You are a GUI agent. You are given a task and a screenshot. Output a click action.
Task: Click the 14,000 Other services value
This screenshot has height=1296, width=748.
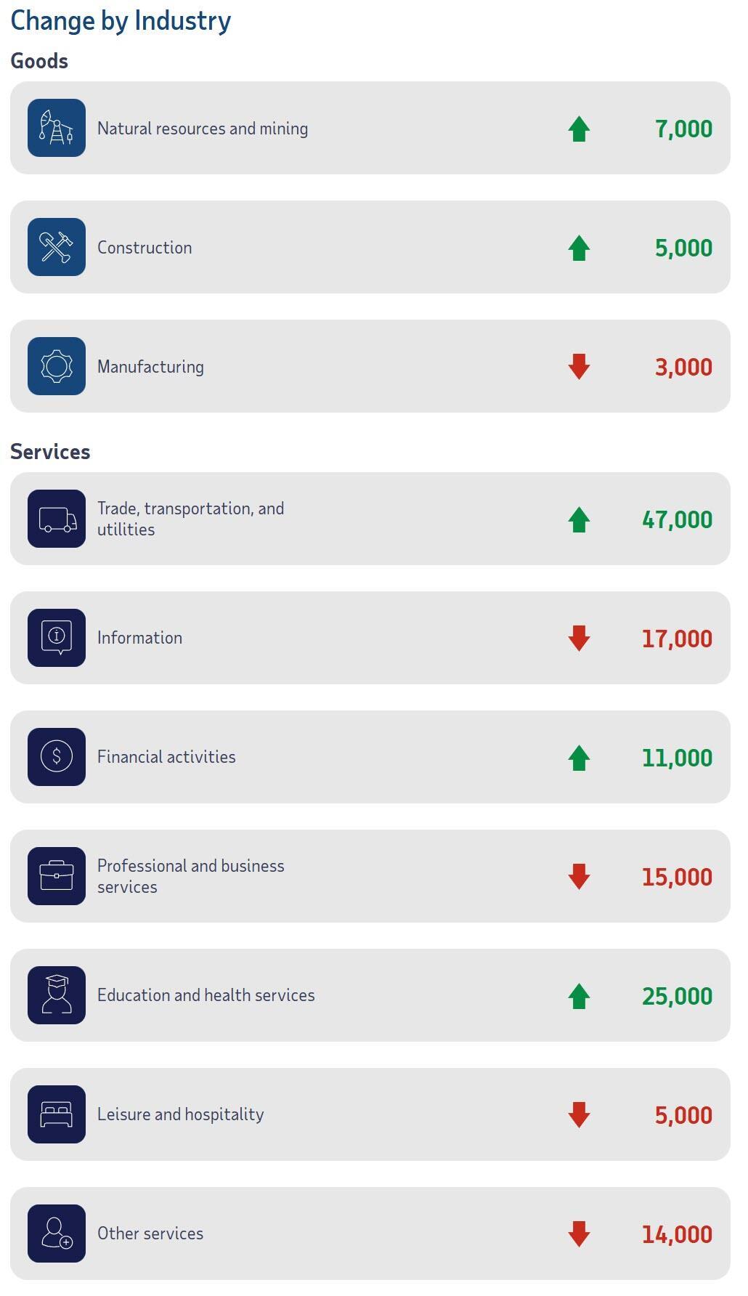coord(677,1234)
